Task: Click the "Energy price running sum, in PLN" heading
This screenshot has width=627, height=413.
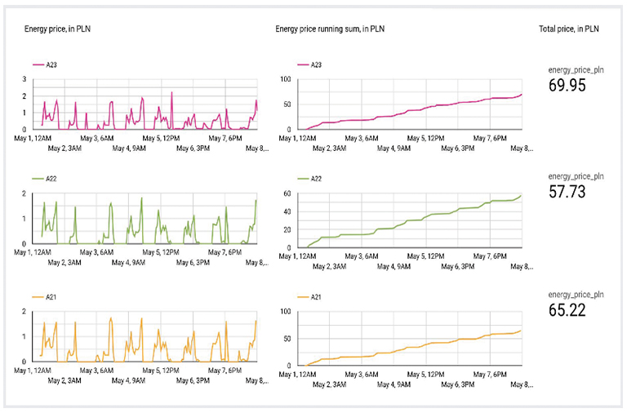Action: click(x=330, y=29)
